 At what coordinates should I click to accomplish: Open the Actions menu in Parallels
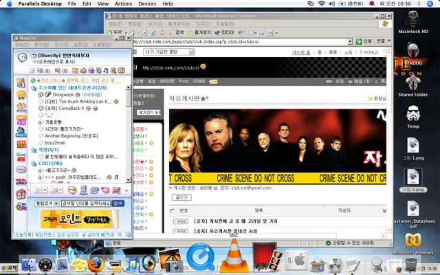click(123, 3)
